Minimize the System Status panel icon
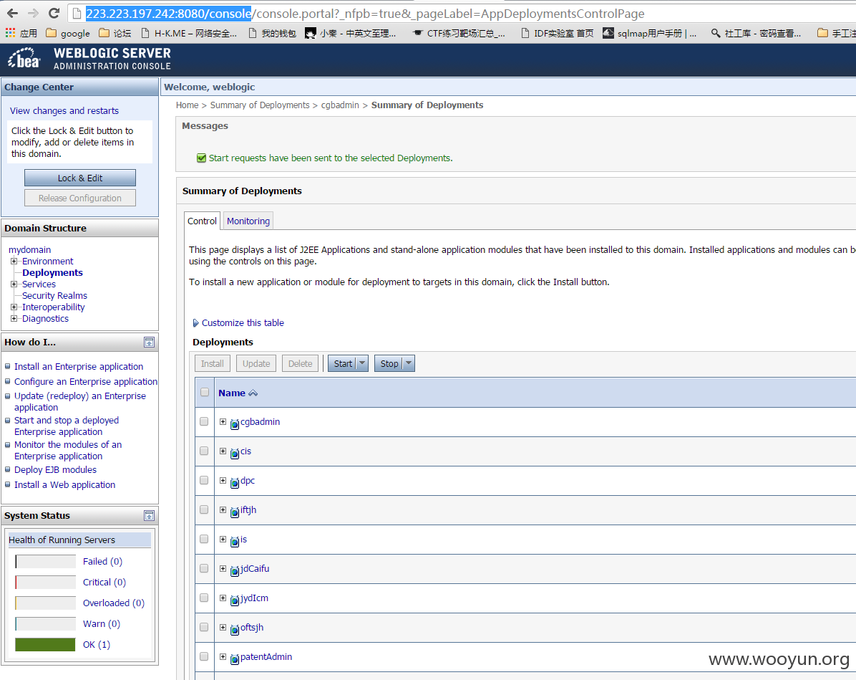856x680 pixels. [149, 515]
